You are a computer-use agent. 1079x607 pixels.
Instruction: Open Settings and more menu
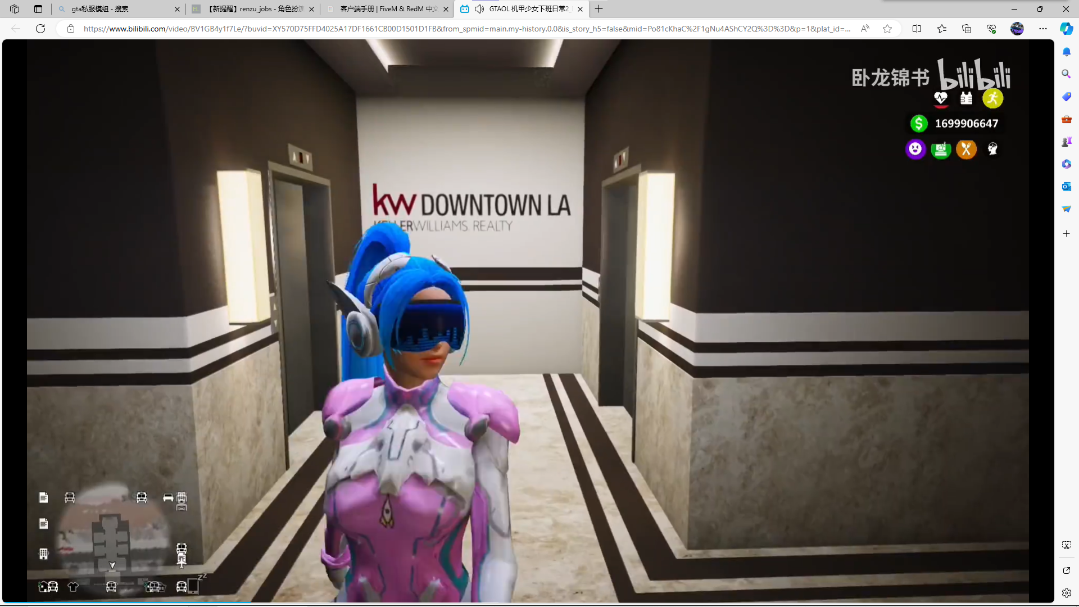pos(1043,29)
